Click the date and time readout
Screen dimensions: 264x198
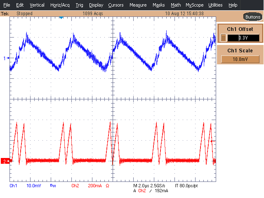(x=184, y=14)
